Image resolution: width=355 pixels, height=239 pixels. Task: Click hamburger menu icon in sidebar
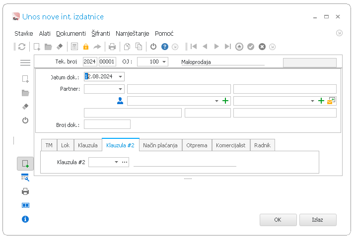25,62
